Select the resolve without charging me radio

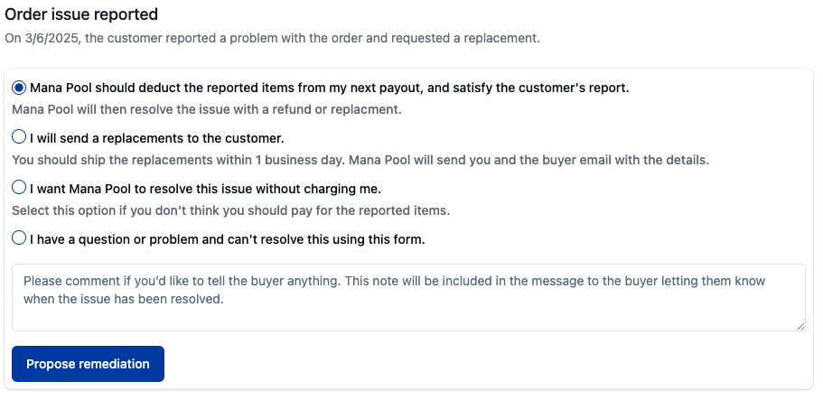[19, 188]
